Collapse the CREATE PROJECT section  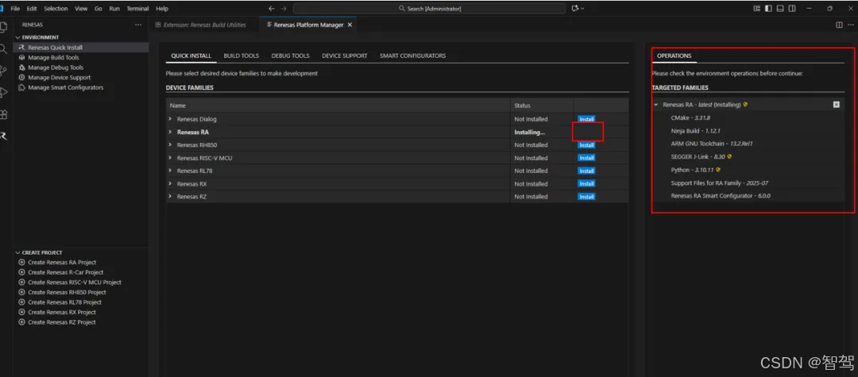click(17, 252)
